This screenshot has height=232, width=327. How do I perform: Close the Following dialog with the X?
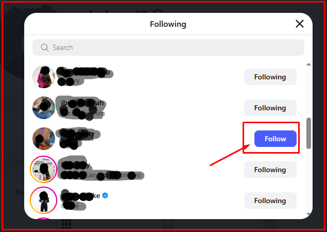point(299,24)
